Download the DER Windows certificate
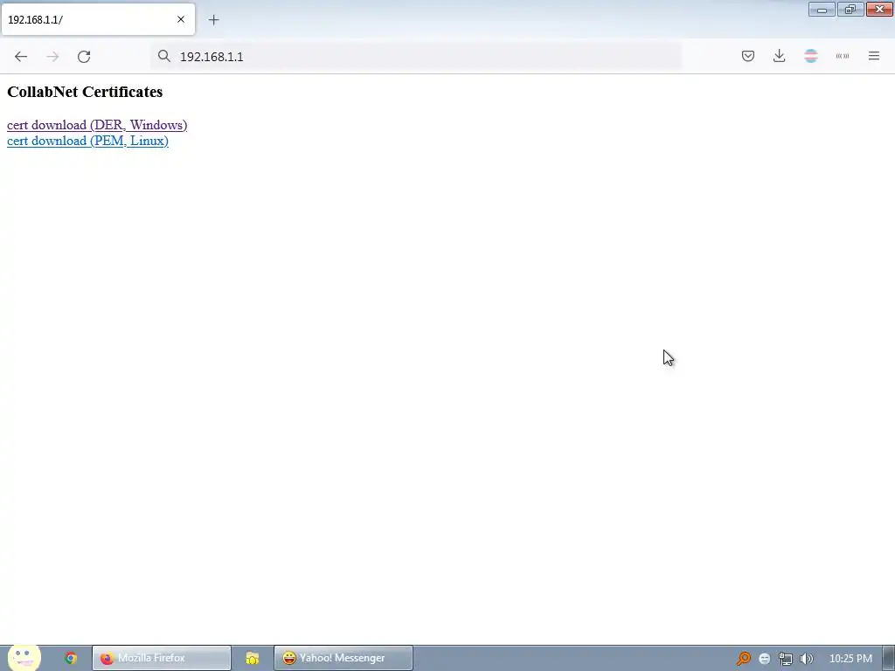The height and width of the screenshot is (671, 895). point(97,125)
